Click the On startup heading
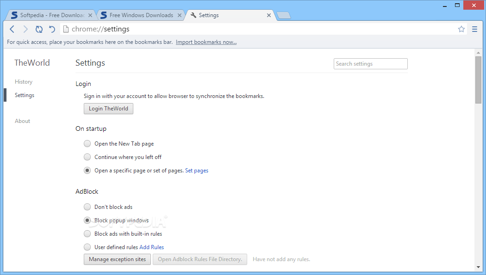The image size is (486, 275). coord(91,128)
